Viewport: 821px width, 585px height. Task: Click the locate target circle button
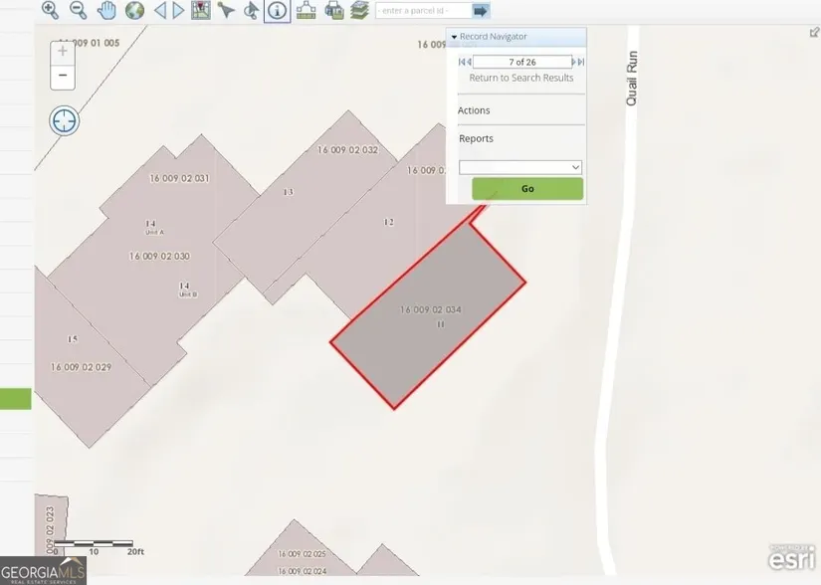64,121
